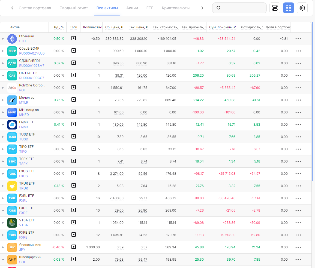
Task: Expand the EQMX ETF row
Action: [3, 125]
